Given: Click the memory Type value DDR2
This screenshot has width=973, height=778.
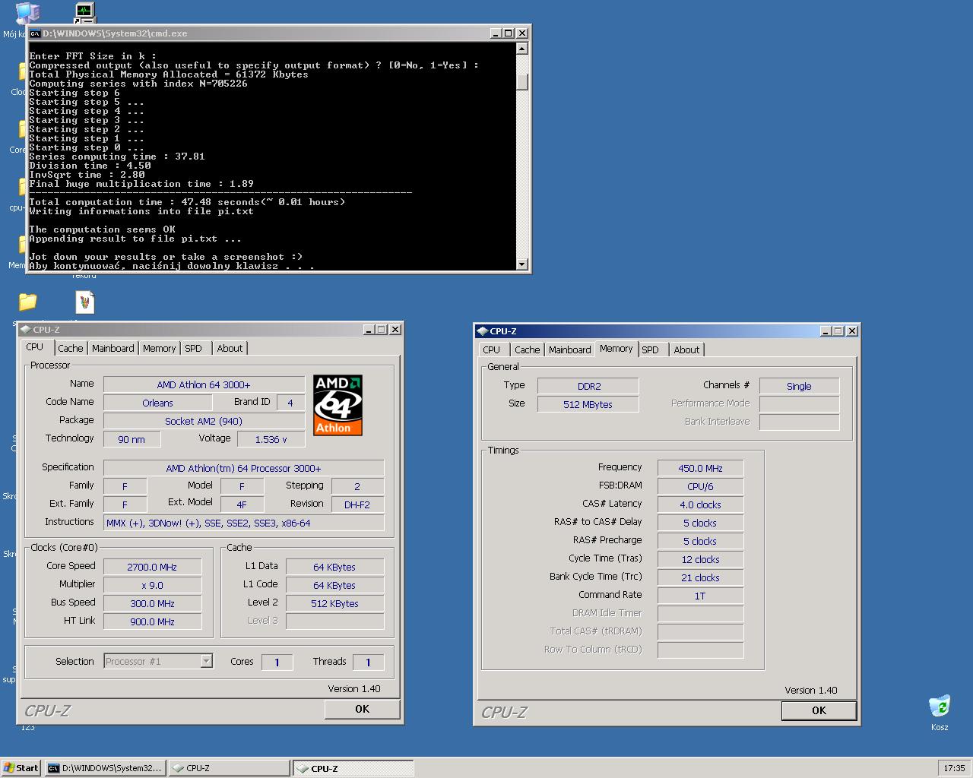Looking at the screenshot, I should (x=588, y=386).
